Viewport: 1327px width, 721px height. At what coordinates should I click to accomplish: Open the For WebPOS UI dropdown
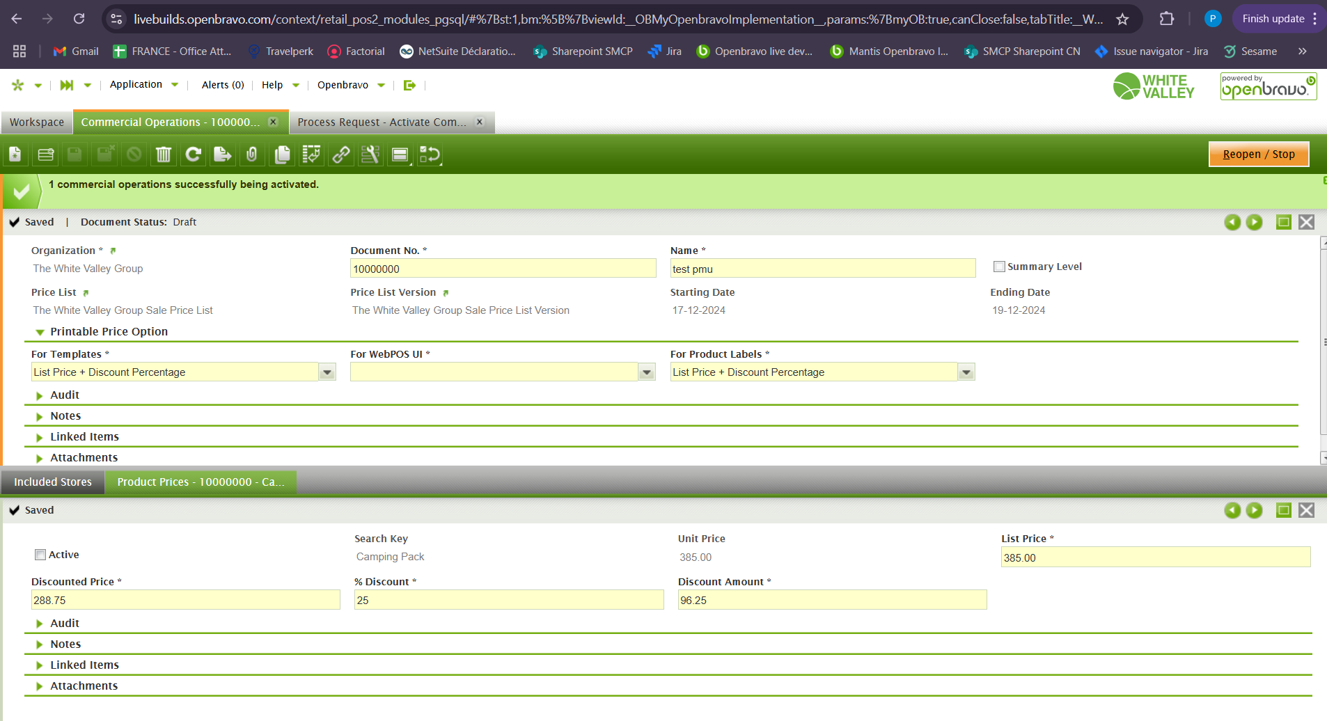pos(647,372)
